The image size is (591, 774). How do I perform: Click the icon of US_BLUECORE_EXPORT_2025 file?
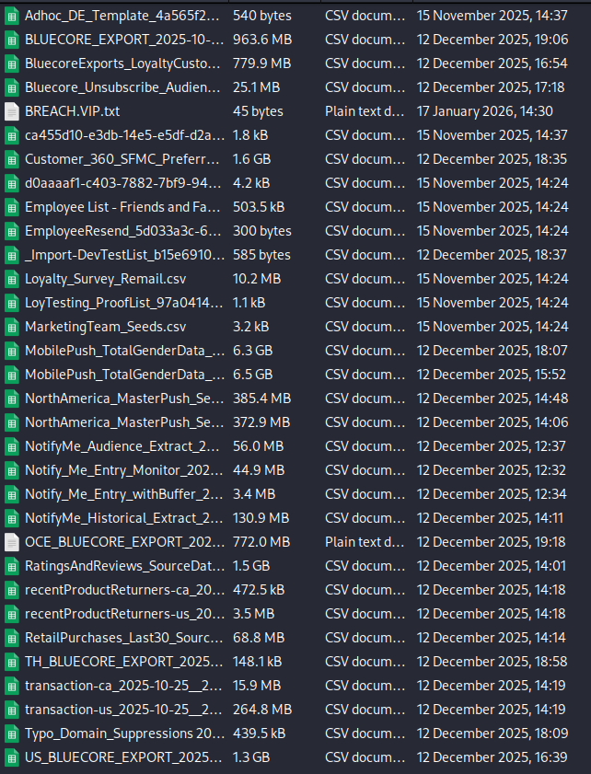coord(11,757)
